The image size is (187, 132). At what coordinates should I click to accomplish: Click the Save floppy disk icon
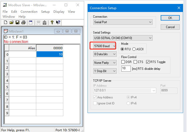point(17,23)
